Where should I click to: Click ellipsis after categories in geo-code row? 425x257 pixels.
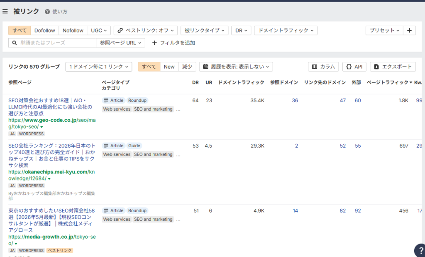tap(178, 110)
